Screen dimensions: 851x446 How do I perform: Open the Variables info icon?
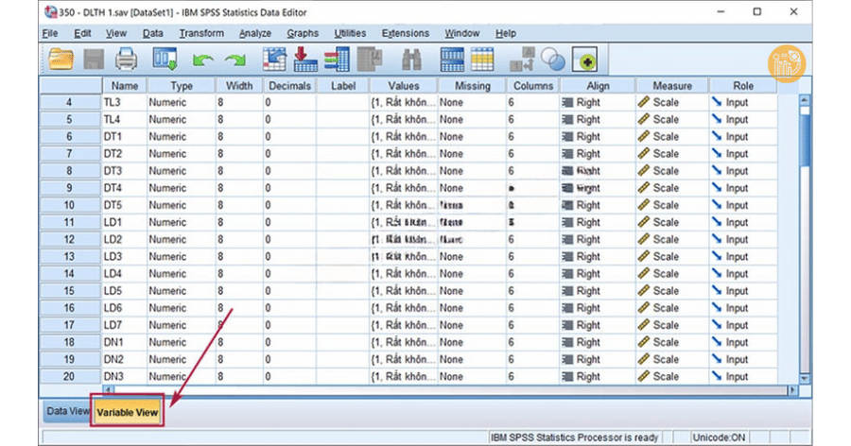[x=337, y=60]
